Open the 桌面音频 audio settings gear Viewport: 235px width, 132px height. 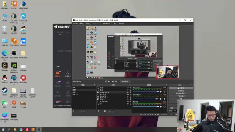(164, 106)
